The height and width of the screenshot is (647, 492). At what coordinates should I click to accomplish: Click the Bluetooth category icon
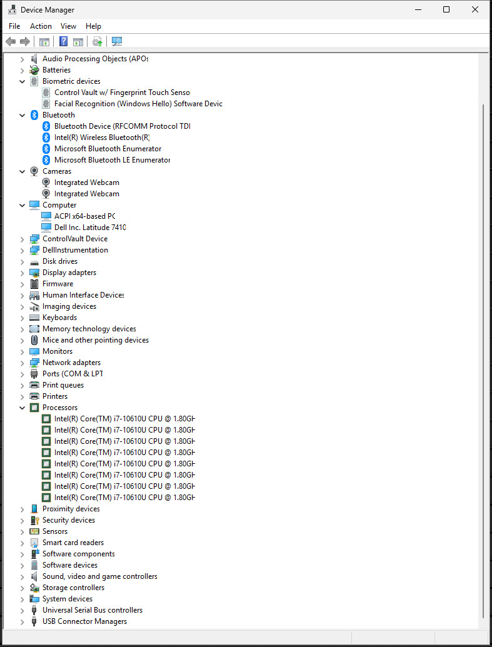[34, 115]
